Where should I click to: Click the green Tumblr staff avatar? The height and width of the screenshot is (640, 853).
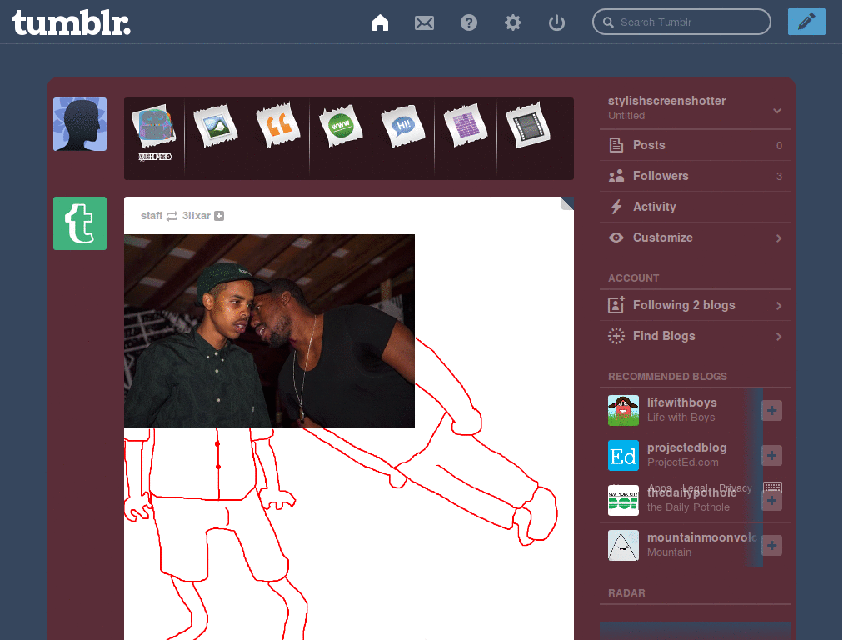point(80,223)
